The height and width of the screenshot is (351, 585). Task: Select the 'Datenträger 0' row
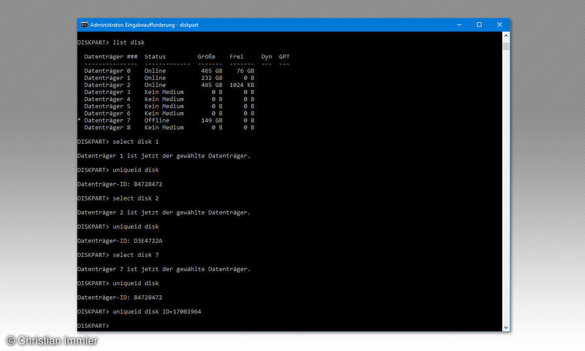(x=169, y=71)
